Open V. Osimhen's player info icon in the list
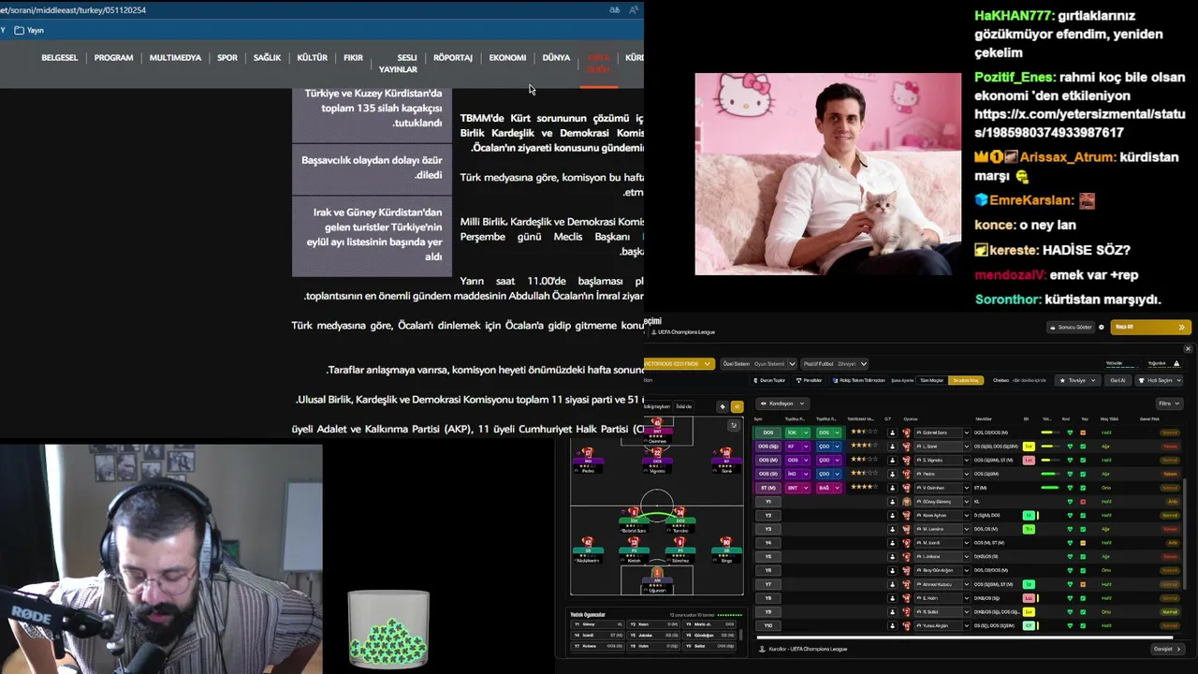This screenshot has width=1198, height=674. 892,488
